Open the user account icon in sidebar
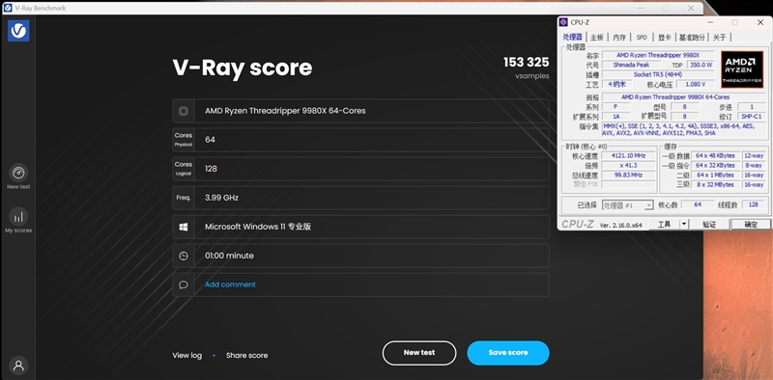 [x=18, y=366]
